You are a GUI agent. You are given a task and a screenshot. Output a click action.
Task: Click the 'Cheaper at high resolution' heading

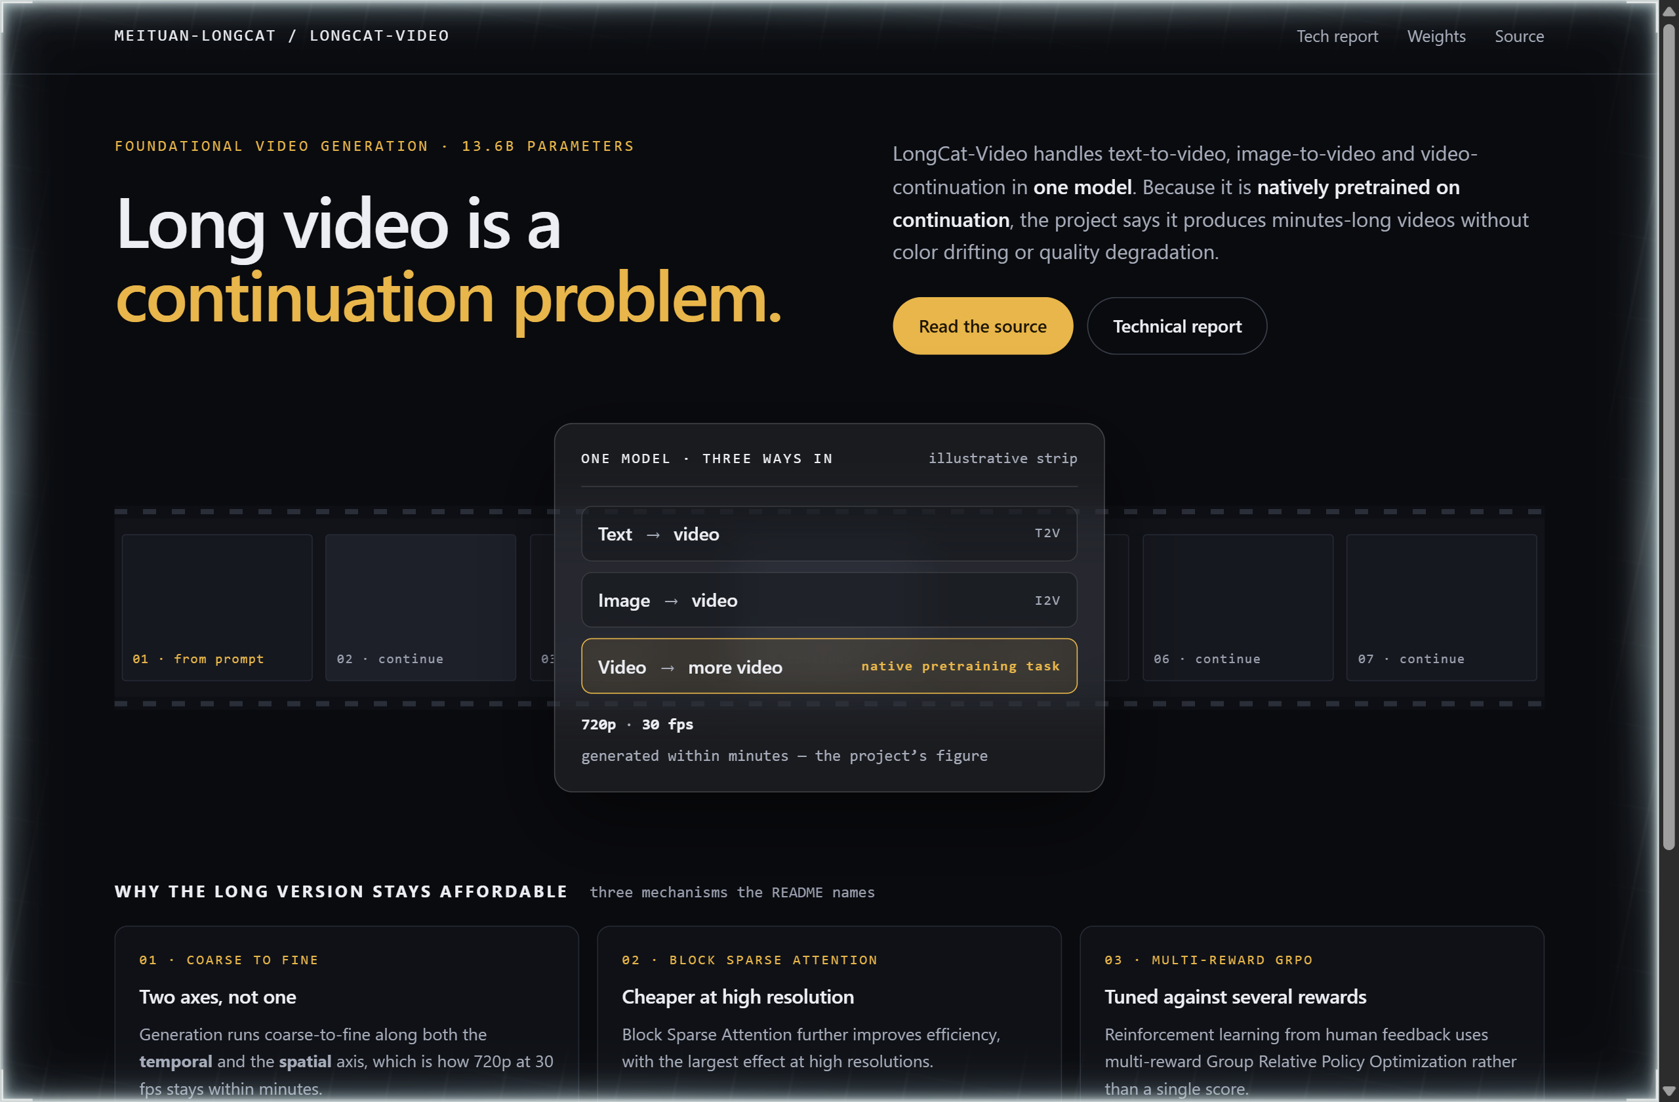click(737, 997)
